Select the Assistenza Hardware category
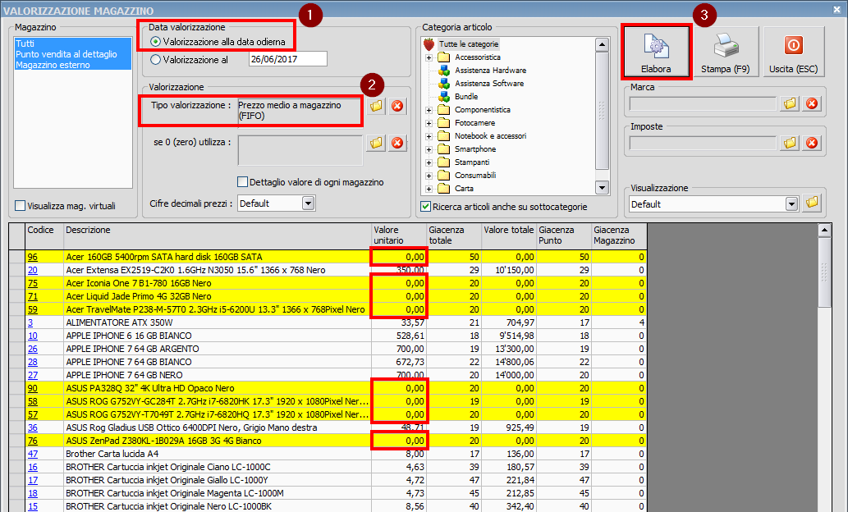 (x=490, y=71)
